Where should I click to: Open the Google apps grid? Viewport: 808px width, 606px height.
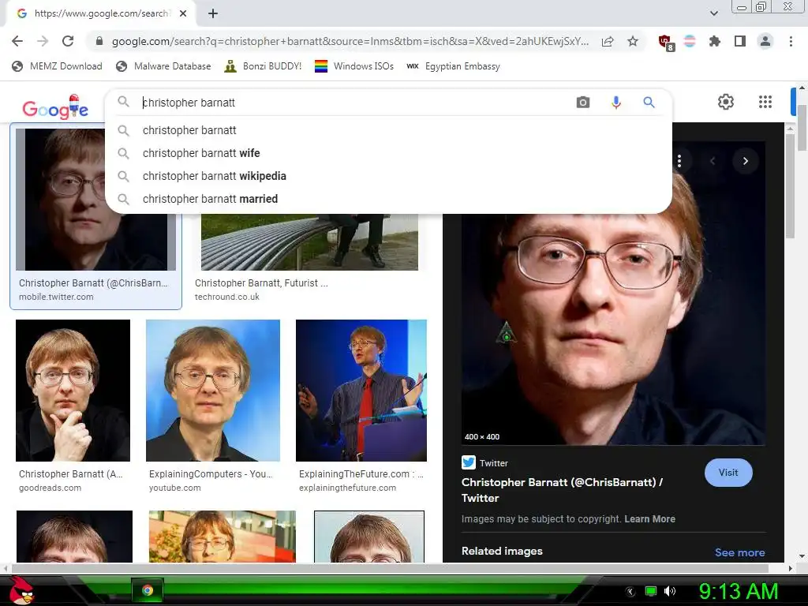(765, 102)
